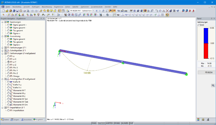Toggle OFANG object snap in status bar
Screen dimensions: 216x125
pos(117,123)
